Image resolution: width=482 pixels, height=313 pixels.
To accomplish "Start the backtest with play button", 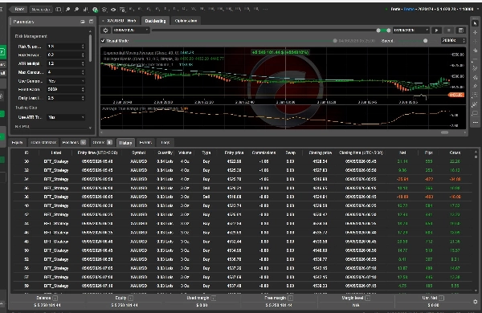I will (x=436, y=30).
